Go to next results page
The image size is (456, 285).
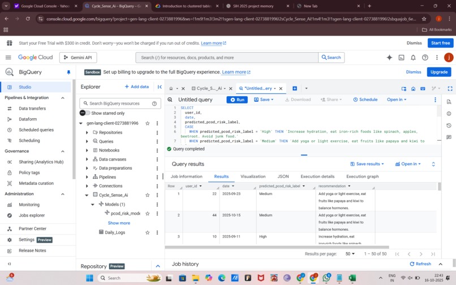(x=421, y=254)
